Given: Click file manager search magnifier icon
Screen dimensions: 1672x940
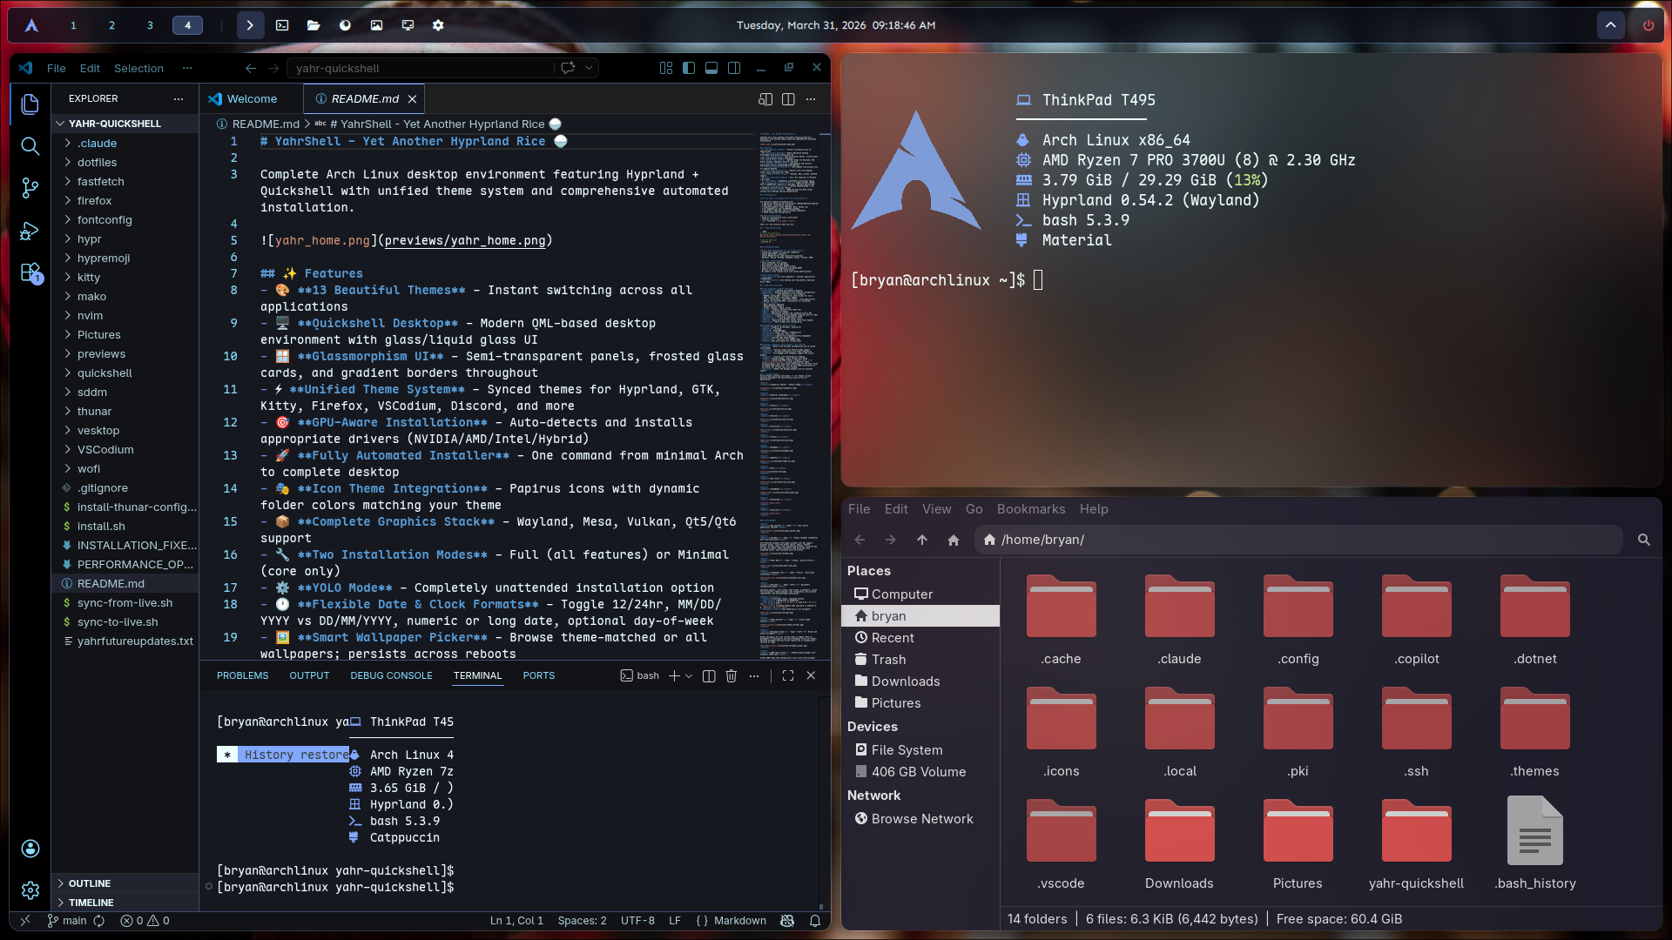Looking at the screenshot, I should (x=1644, y=540).
